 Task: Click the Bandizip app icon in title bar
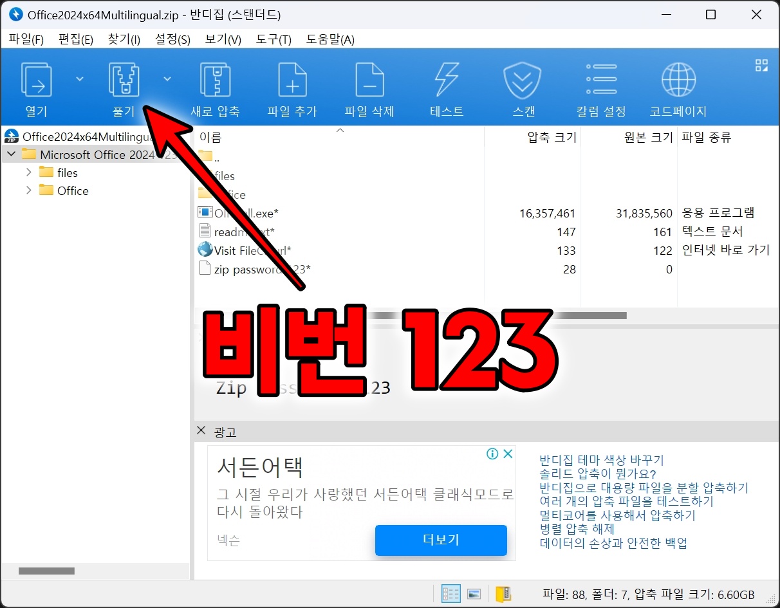[x=15, y=14]
